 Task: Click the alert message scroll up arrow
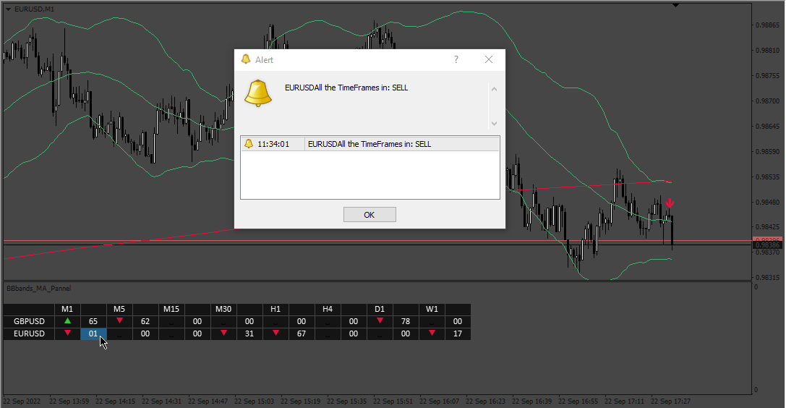click(x=494, y=89)
